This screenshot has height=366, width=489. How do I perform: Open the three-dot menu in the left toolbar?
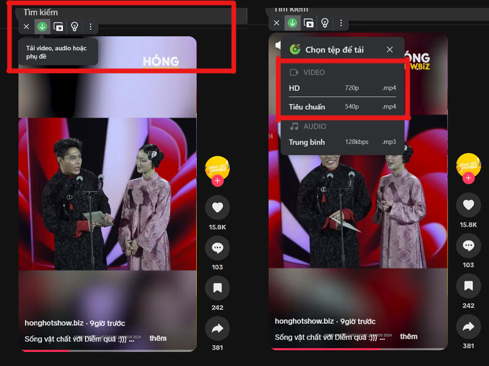pos(90,27)
